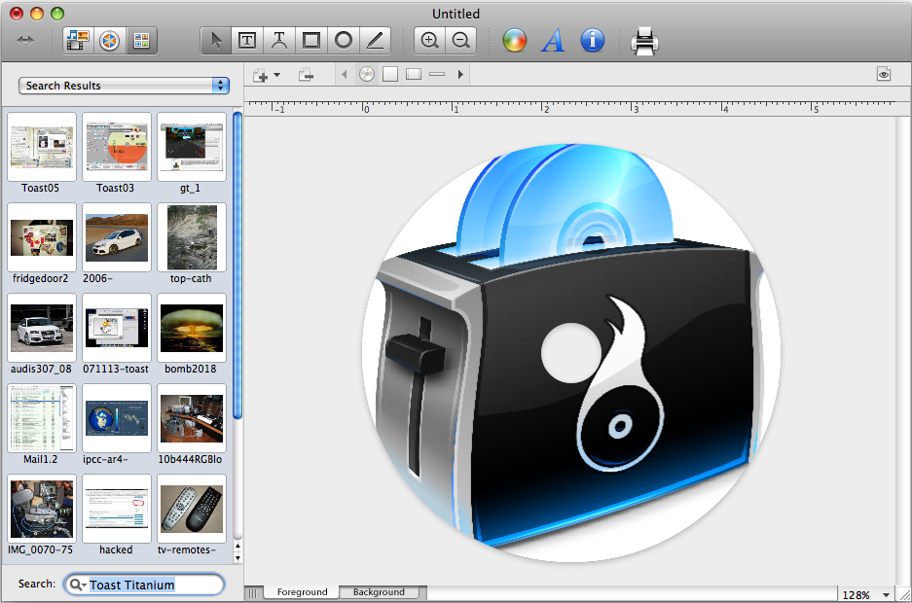Switch to the Background tab
Viewport: 912px width, 603px height.
pos(379,592)
